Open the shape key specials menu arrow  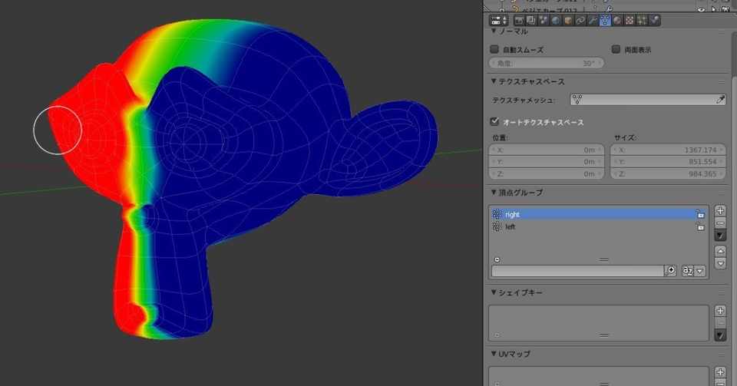point(720,335)
